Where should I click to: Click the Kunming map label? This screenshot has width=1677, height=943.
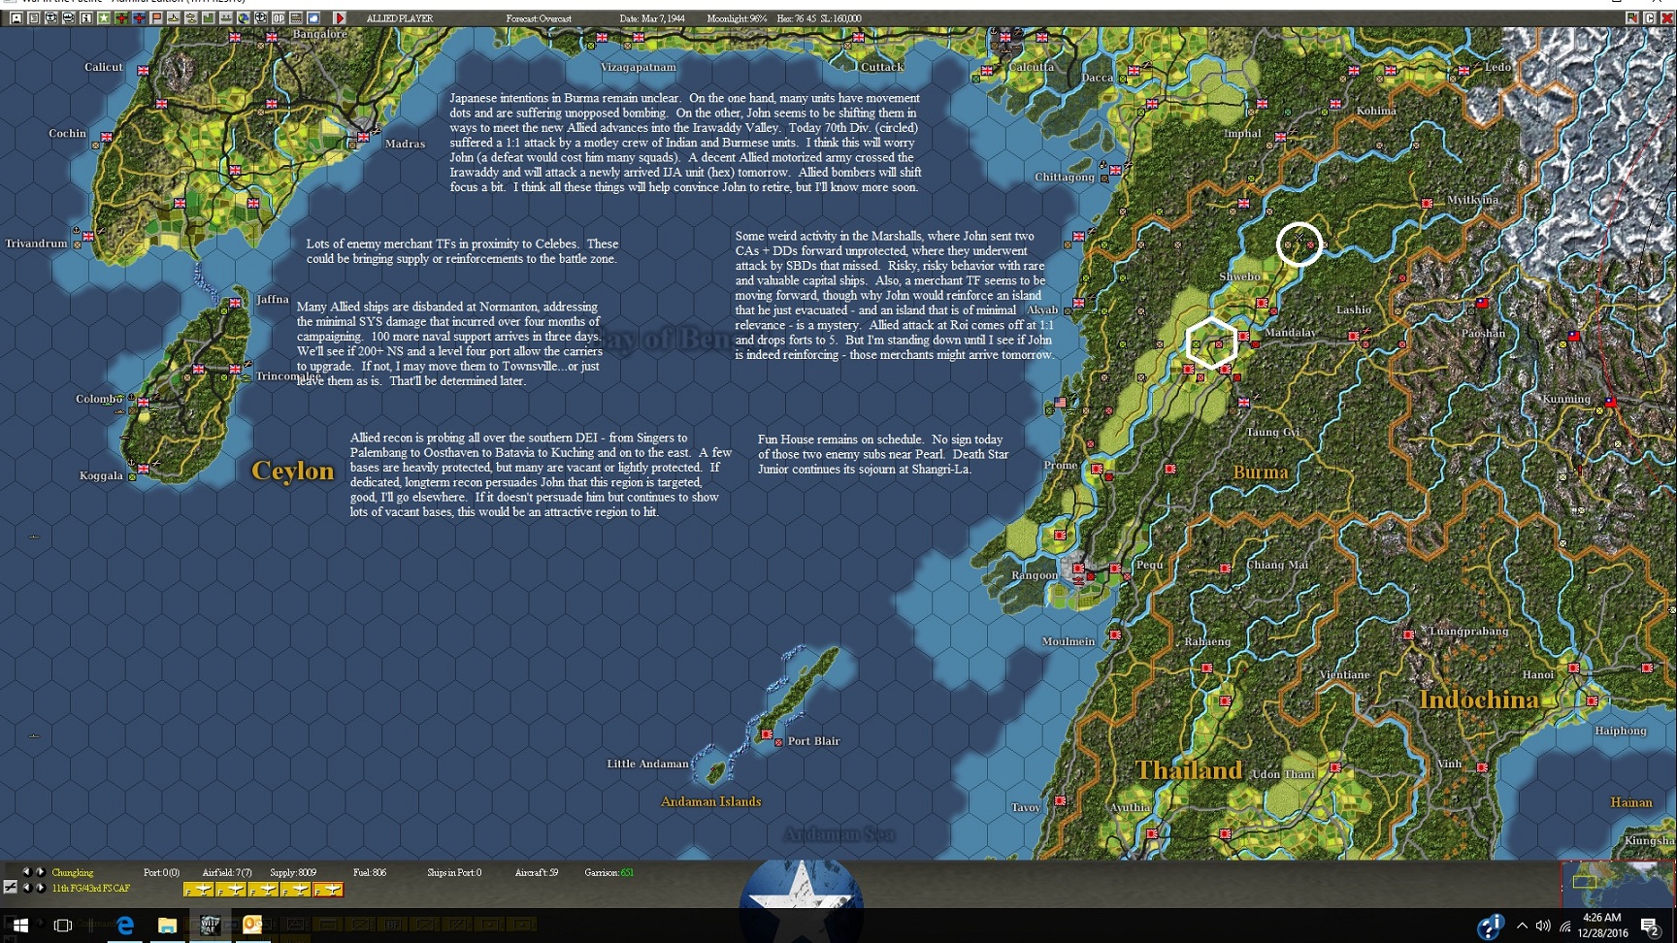point(1566,399)
